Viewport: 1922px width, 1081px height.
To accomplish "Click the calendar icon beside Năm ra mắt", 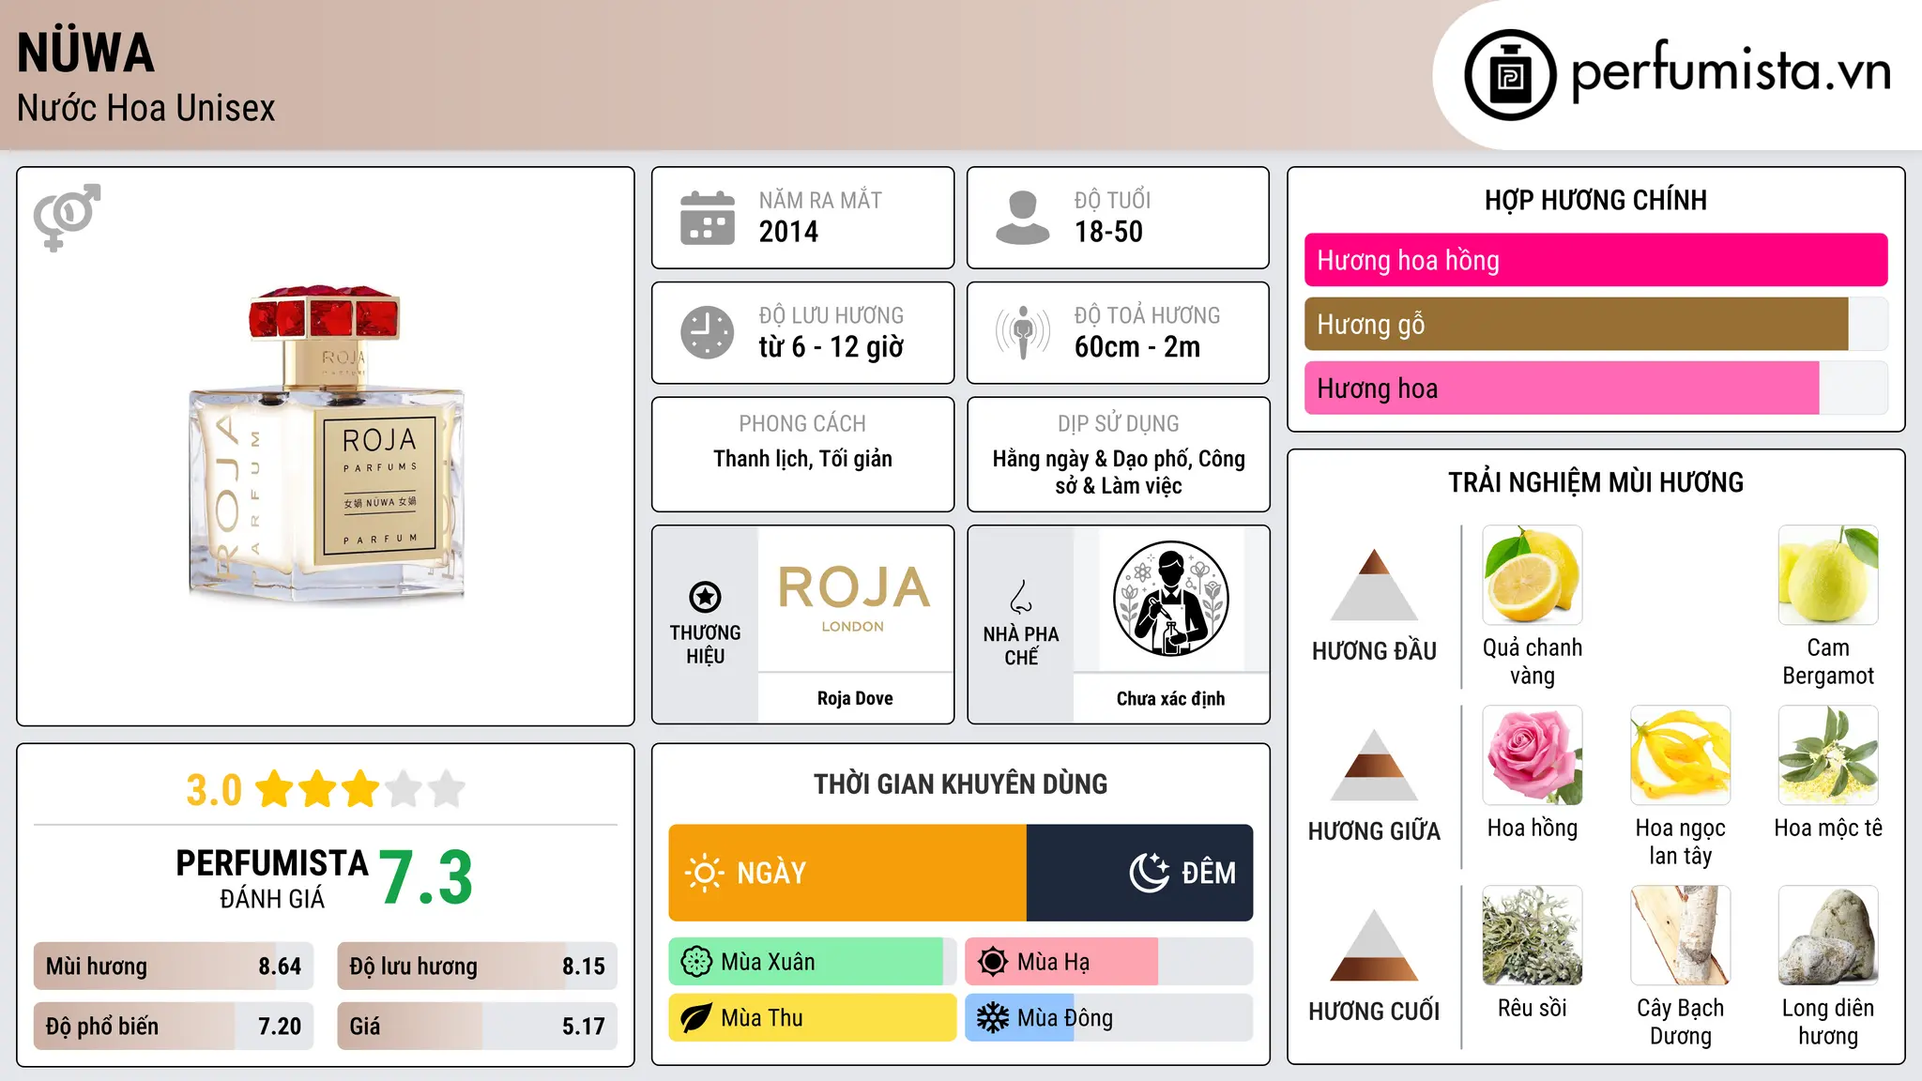I will click(707, 218).
